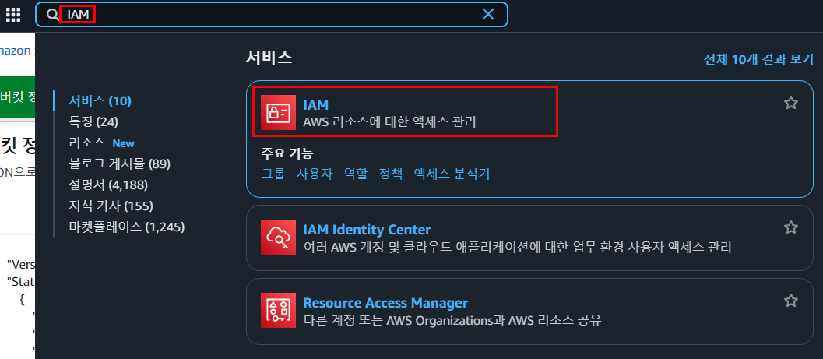Screen dimensions: 823x359
Task: Click the 서비스 section heading
Action: [x=269, y=58]
